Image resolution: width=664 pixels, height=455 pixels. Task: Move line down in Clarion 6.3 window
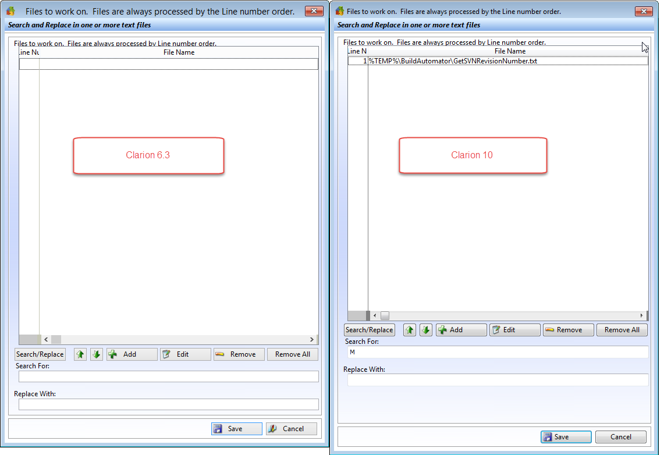coord(97,354)
